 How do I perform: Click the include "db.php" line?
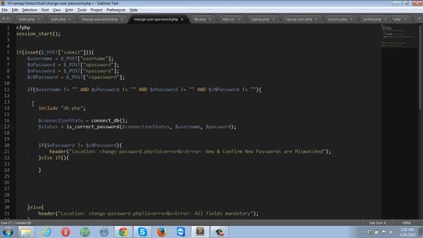tap(62, 108)
